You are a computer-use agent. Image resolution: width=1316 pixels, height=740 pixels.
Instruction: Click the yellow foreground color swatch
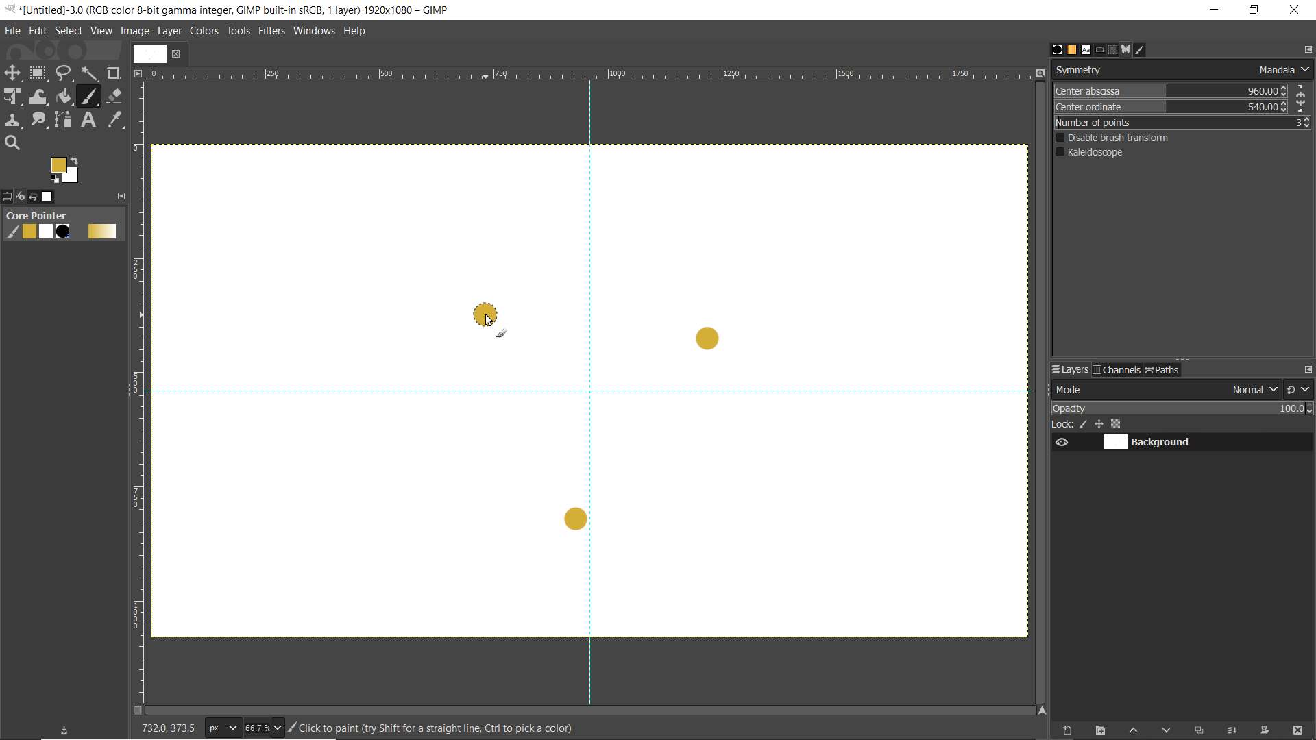pyautogui.click(x=58, y=165)
